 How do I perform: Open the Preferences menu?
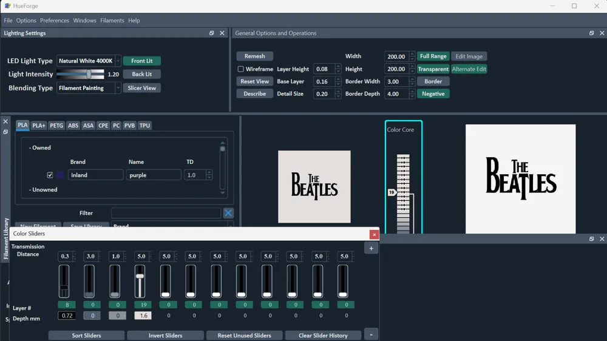point(55,20)
